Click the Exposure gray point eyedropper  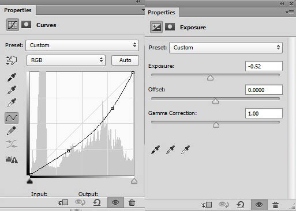[x=170, y=149]
